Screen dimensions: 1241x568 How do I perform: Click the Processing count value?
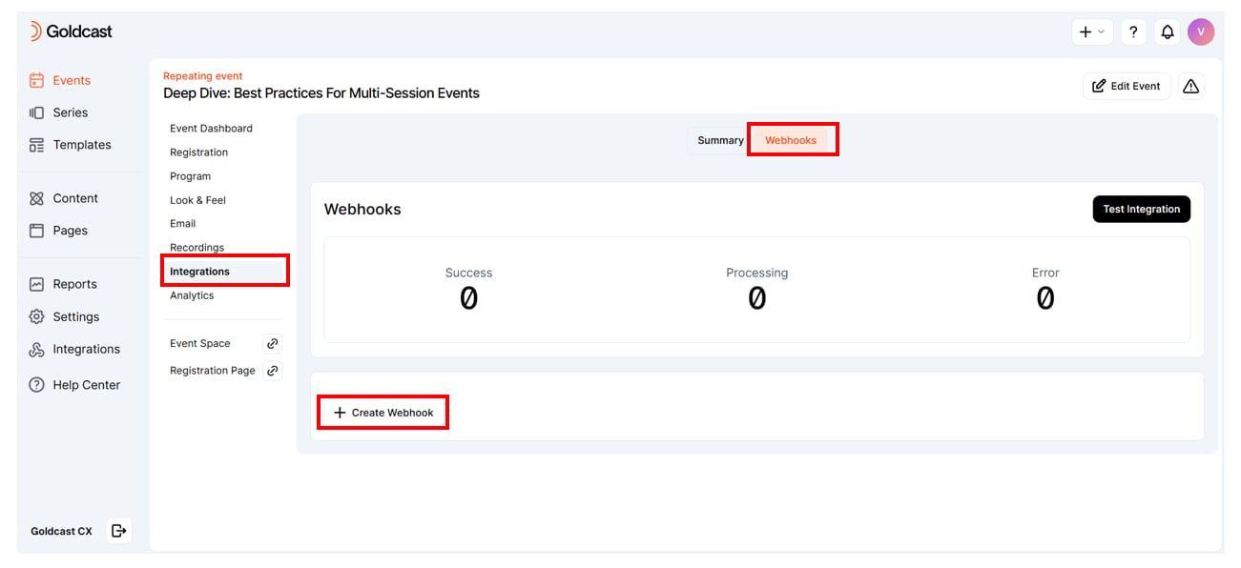click(x=756, y=299)
